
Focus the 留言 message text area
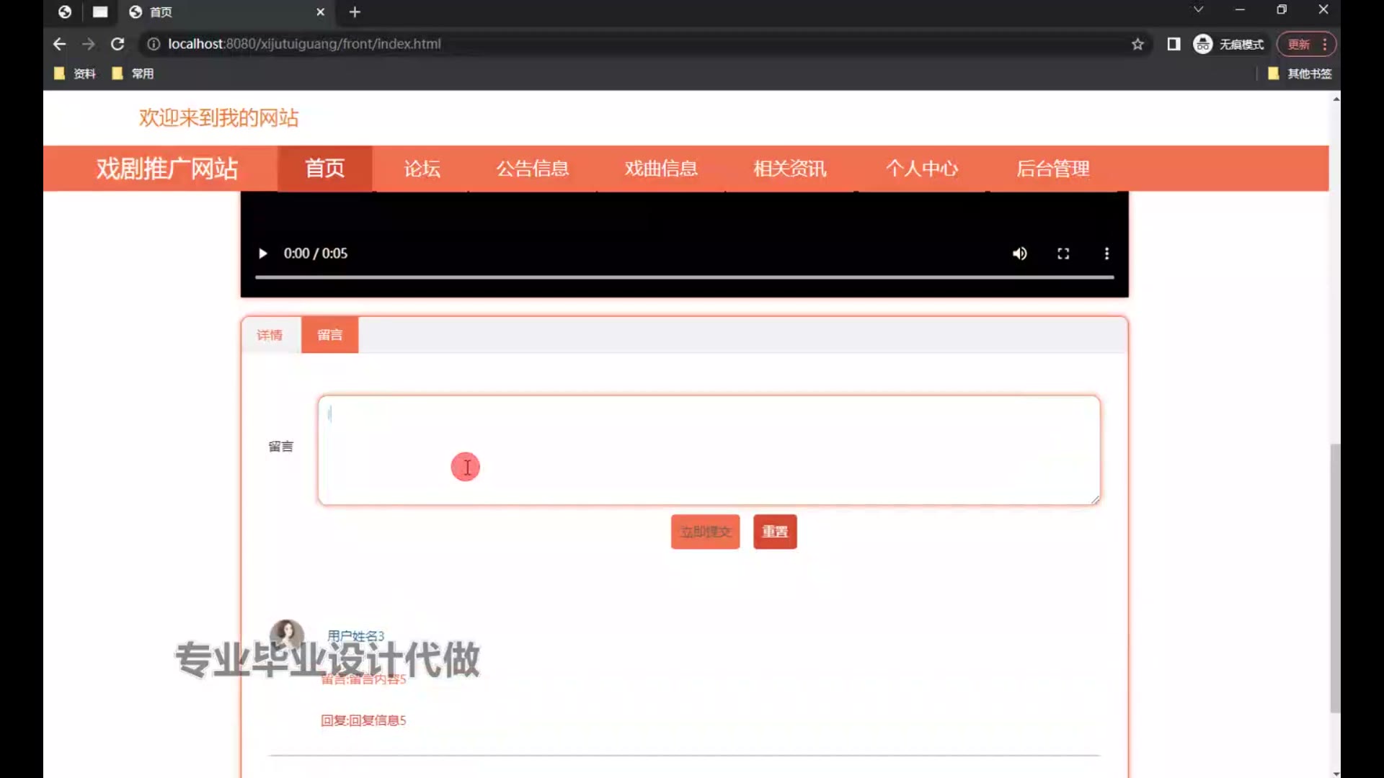(709, 450)
